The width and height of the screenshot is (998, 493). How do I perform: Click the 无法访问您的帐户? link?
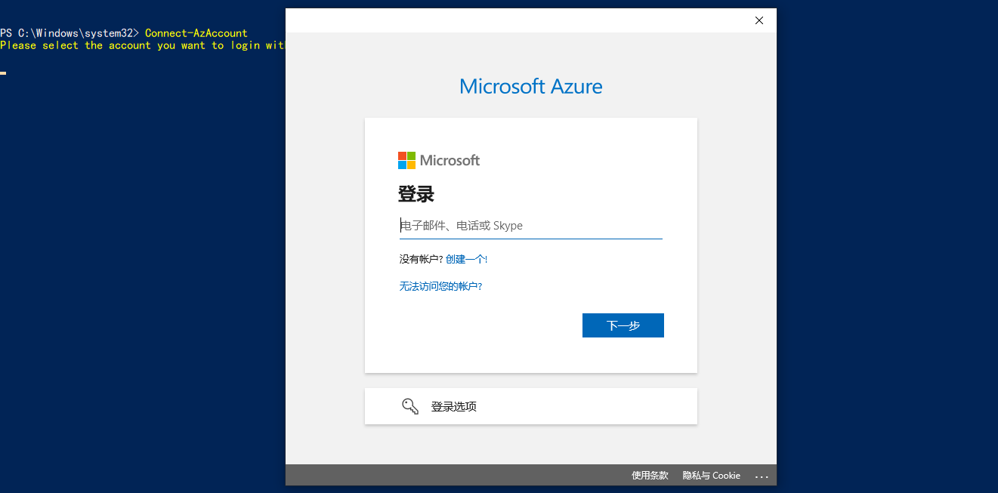coord(440,286)
